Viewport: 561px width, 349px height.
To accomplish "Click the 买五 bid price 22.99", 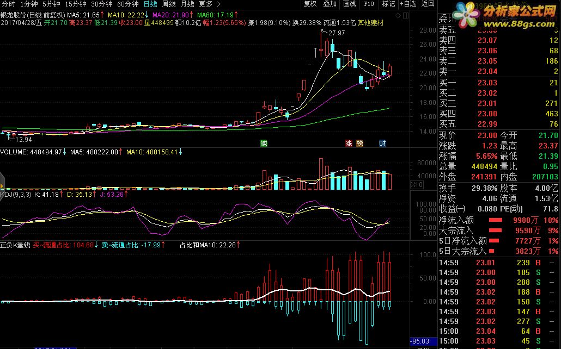I will [487, 124].
